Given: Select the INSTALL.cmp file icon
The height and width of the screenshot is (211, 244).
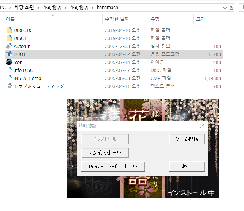Looking at the screenshot, I should pyautogui.click(x=9, y=78).
